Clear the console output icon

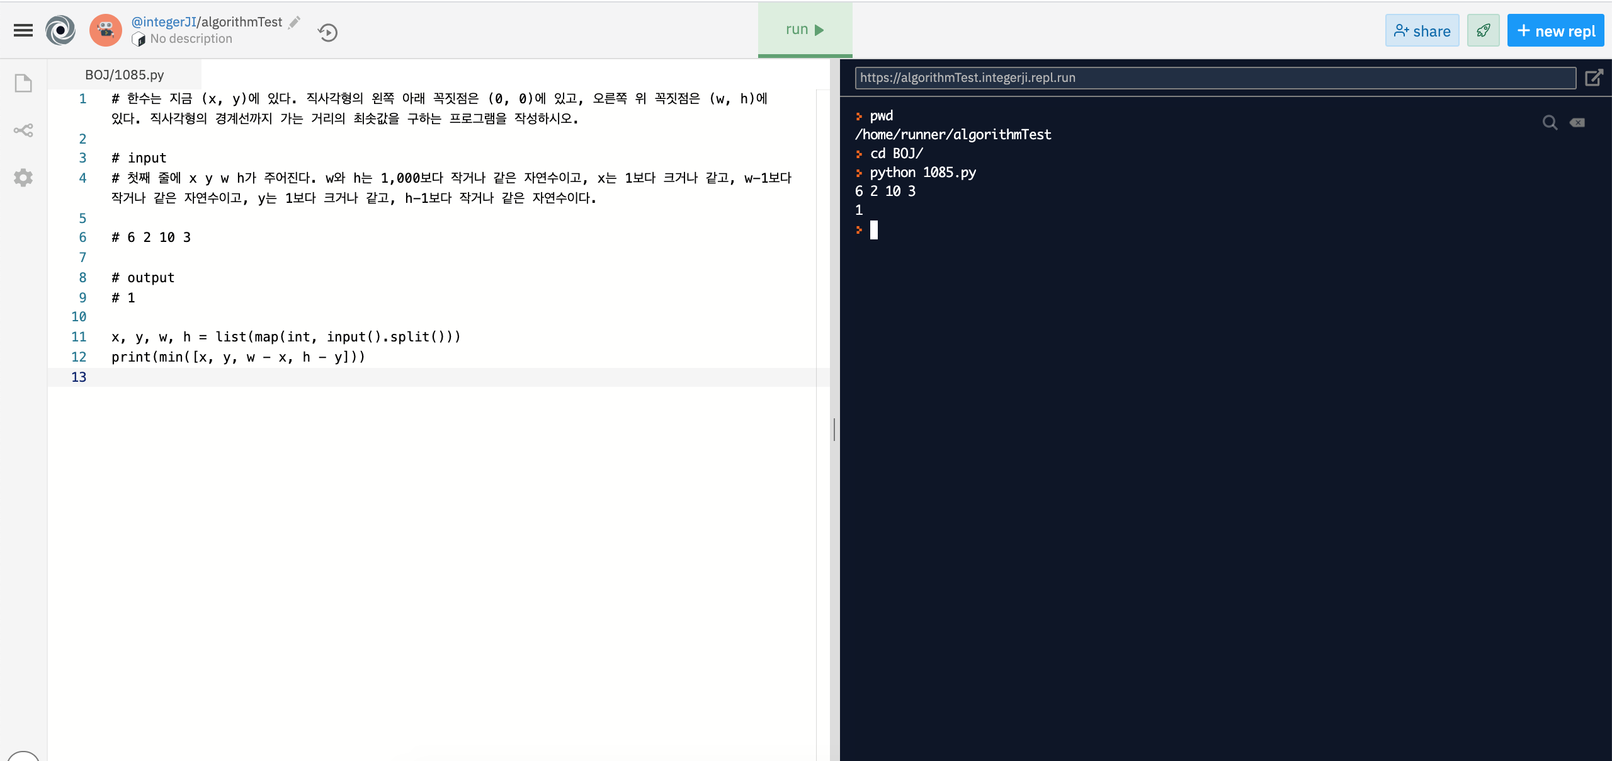pyautogui.click(x=1577, y=123)
